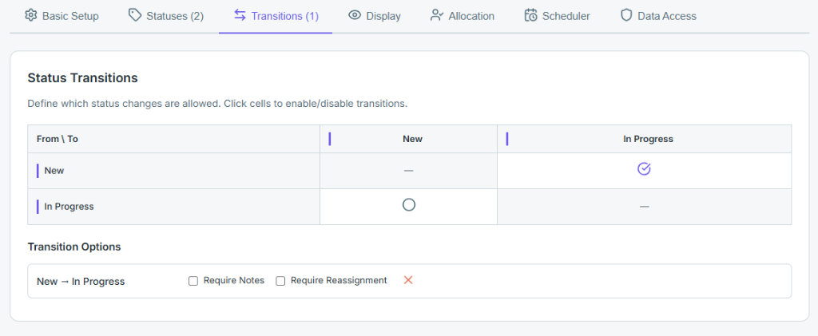The image size is (818, 336).
Task: Open the Data Access tab
Action: tap(658, 16)
